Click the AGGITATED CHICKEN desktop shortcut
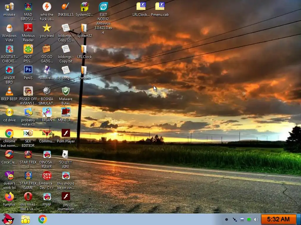Image resolution: width=301 pixels, height=225 pixels. 9,49
